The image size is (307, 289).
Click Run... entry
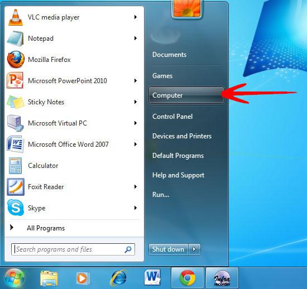(161, 195)
